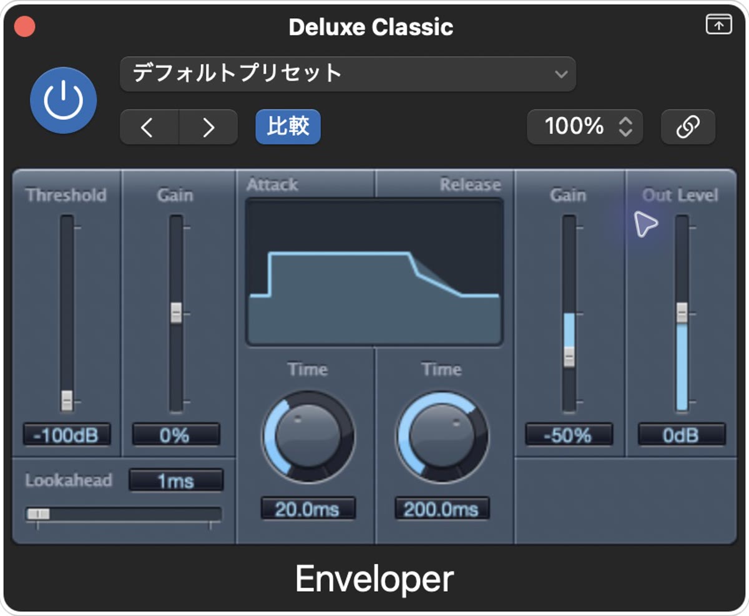The image size is (749, 616).
Task: Open the デフォルトプリセット preset dropdown
Action: pyautogui.click(x=348, y=74)
